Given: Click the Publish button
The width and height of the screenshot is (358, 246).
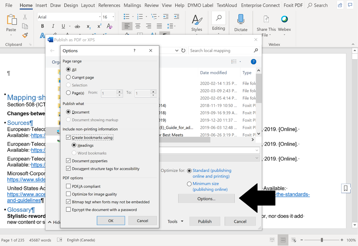Looking at the screenshot, I should tap(205, 221).
